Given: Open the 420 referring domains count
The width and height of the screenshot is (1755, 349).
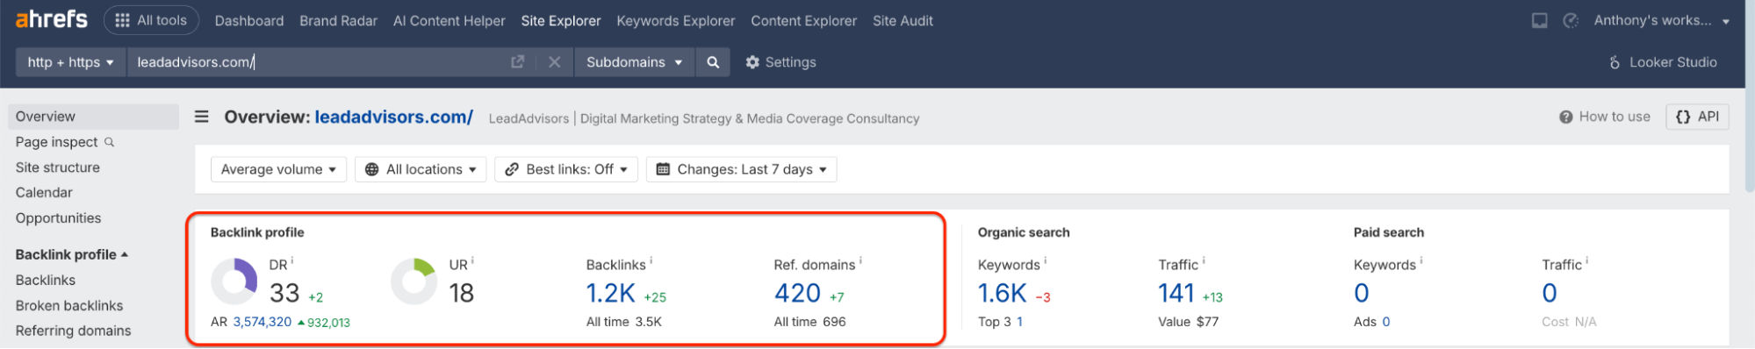Looking at the screenshot, I should click(x=797, y=293).
